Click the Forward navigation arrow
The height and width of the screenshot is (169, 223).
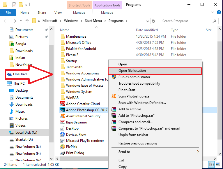14,21
